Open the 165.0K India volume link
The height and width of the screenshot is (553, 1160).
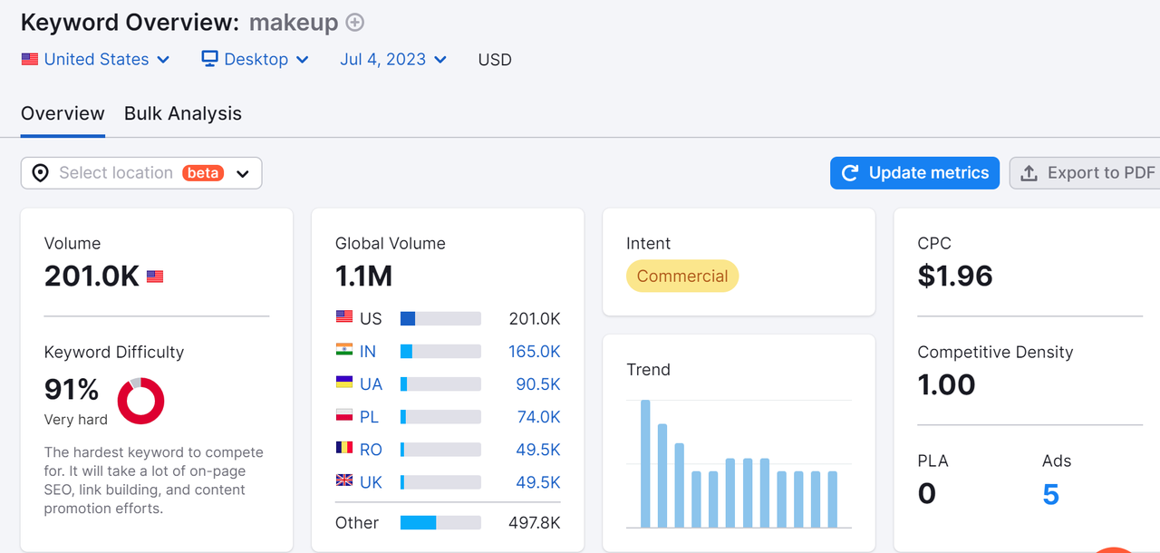coord(534,351)
